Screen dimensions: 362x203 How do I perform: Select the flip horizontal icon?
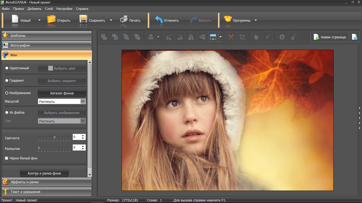tap(191, 37)
